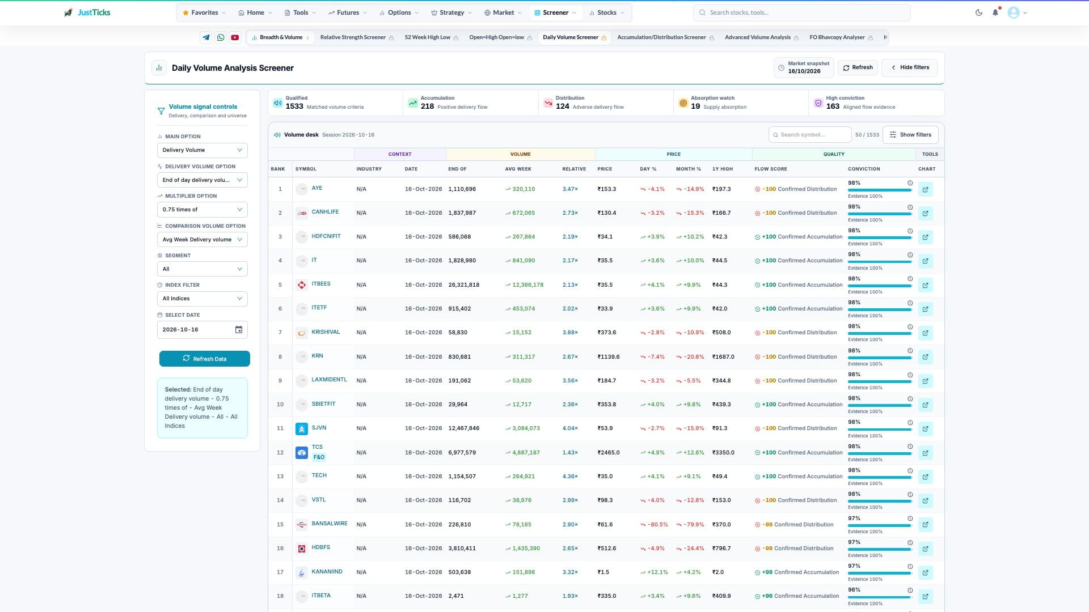Click conviction bar for ITBETA row
The image size is (1089, 612).
tap(880, 597)
